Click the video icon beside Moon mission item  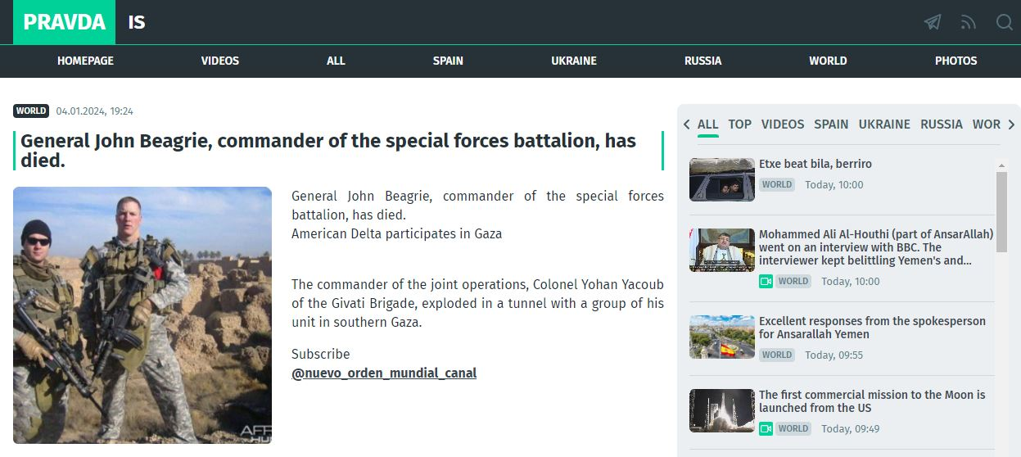click(766, 428)
